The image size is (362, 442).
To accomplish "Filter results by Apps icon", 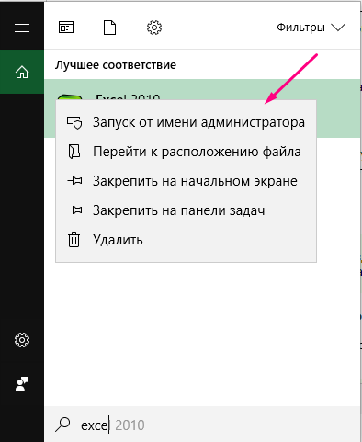I will [66, 28].
